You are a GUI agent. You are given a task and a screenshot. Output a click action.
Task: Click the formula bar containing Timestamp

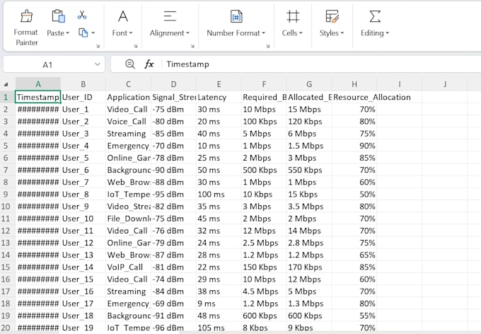(x=322, y=64)
